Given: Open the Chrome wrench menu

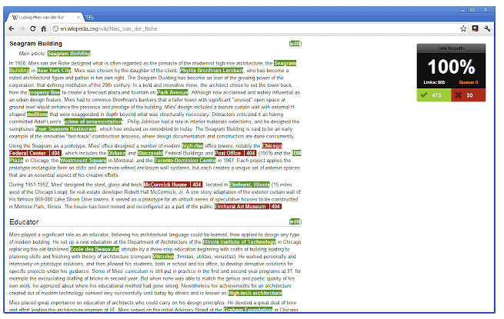Looking at the screenshot, I should (487, 28).
